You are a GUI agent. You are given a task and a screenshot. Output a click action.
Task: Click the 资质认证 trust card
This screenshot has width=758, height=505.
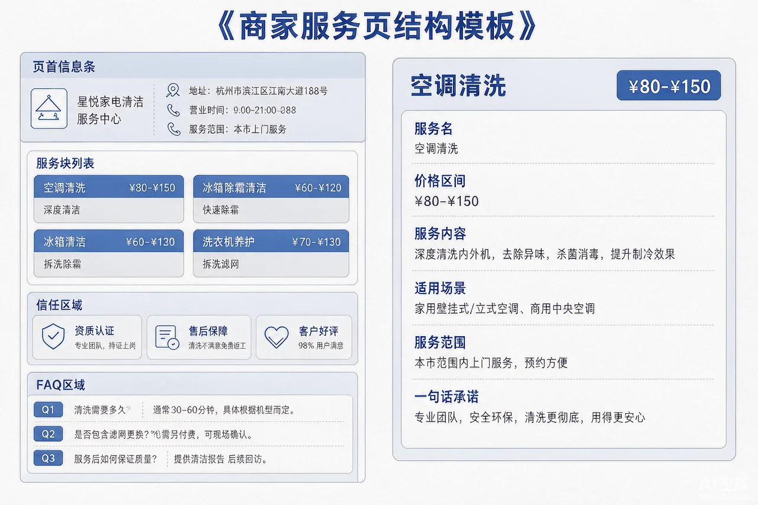(x=87, y=337)
